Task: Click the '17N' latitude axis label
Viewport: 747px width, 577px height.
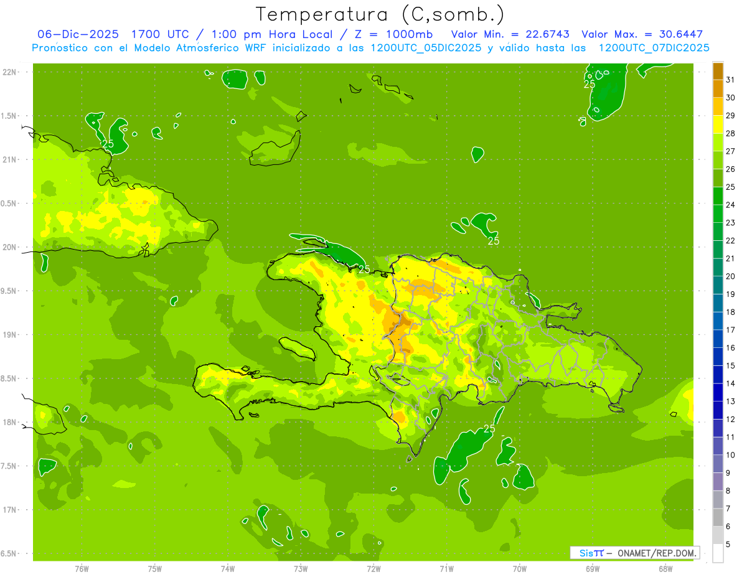Action: (x=10, y=510)
